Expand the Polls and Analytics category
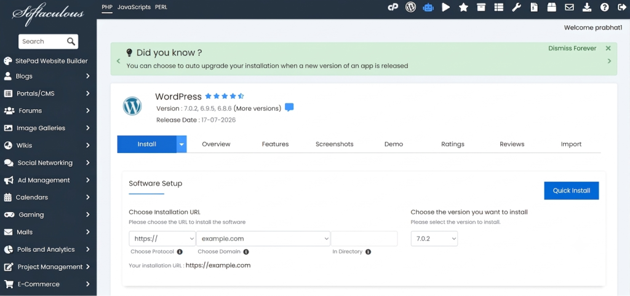 point(48,249)
